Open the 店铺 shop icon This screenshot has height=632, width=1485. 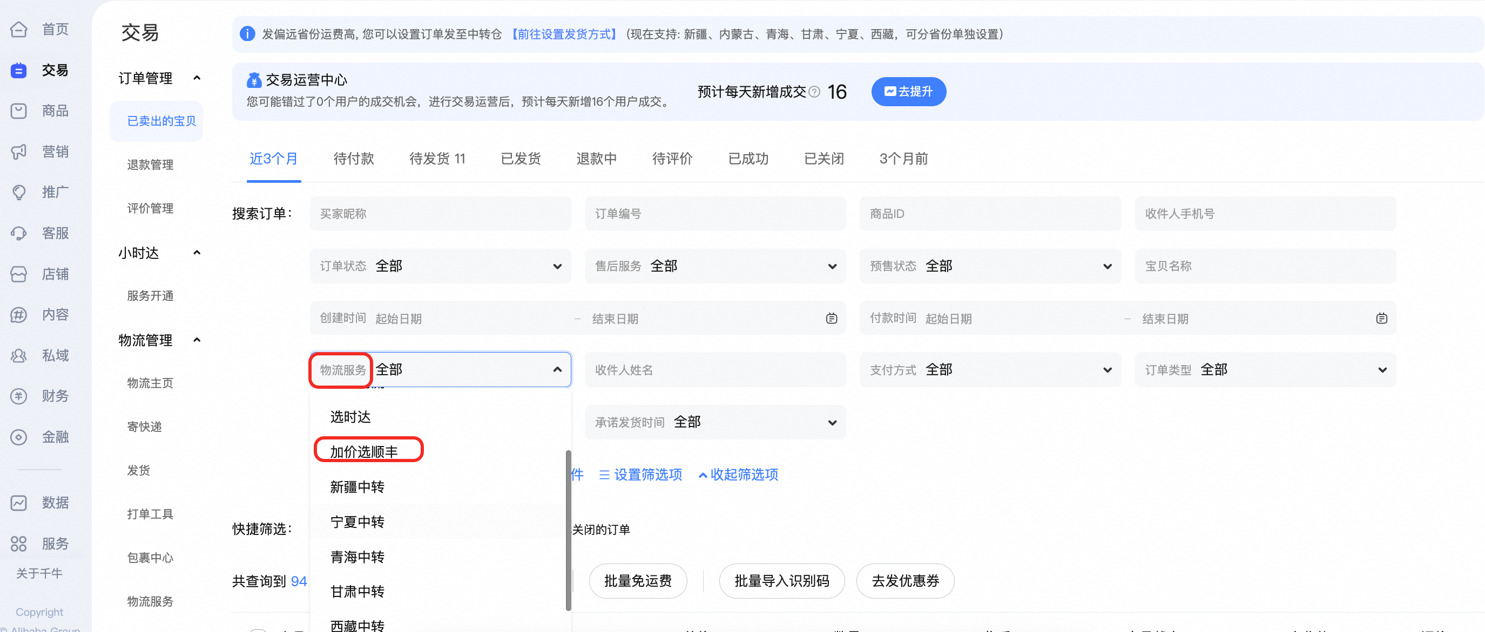18,274
